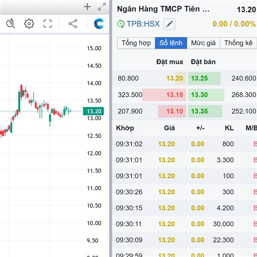The image size is (257, 257).
Task: Click bid volume 80.800
Action: point(128,78)
